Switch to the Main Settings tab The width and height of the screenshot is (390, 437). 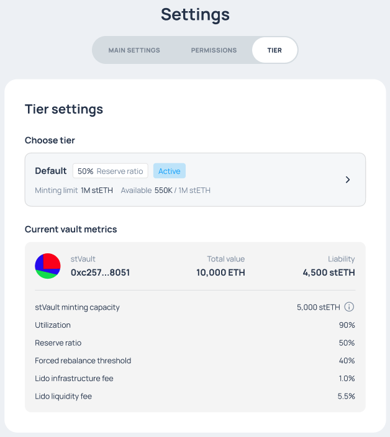tap(134, 50)
